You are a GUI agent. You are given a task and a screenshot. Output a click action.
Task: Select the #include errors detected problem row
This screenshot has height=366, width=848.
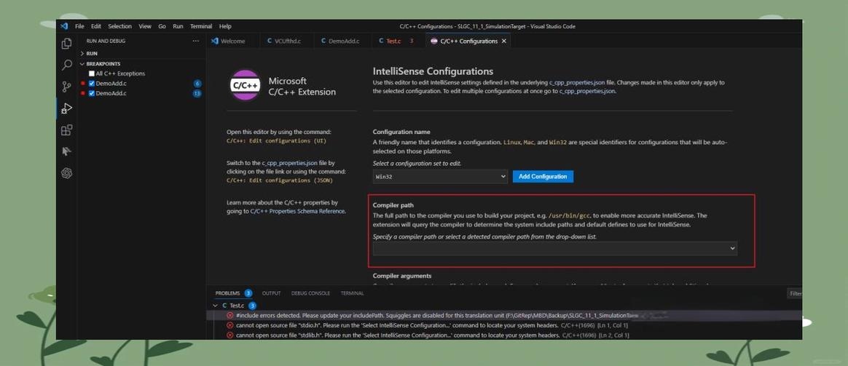(504, 315)
